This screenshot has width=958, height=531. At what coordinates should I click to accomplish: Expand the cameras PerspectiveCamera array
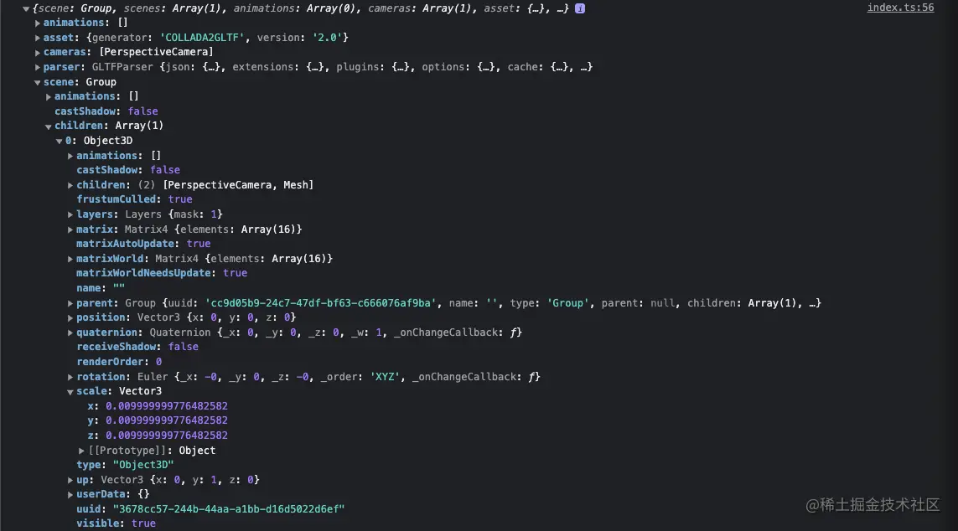pyautogui.click(x=37, y=52)
